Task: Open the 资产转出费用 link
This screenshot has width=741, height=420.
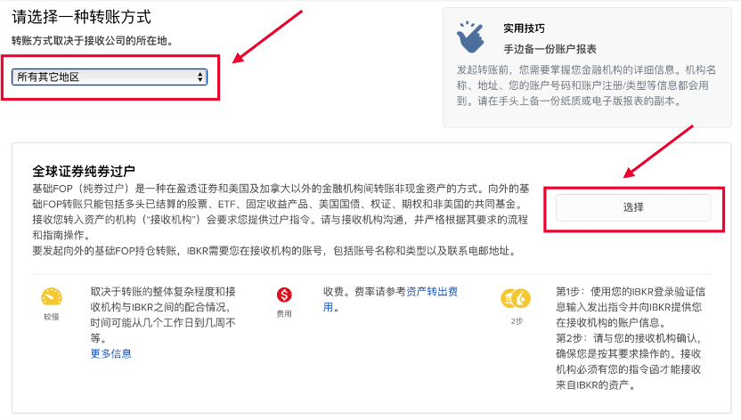Action: coord(390,299)
